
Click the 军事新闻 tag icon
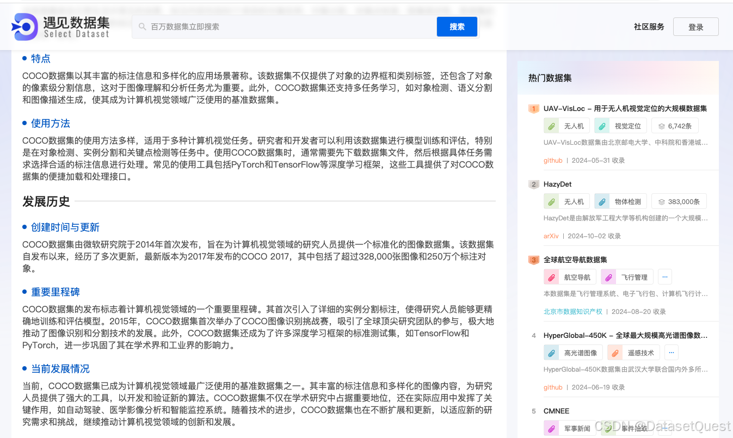click(551, 428)
